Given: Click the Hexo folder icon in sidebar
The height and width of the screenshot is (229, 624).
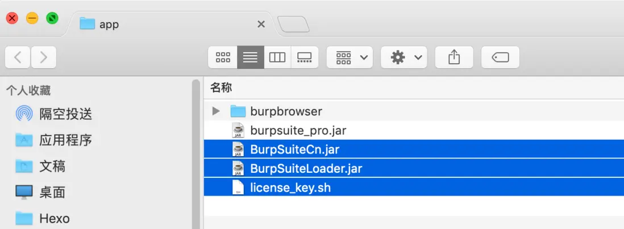Looking at the screenshot, I should [24, 218].
